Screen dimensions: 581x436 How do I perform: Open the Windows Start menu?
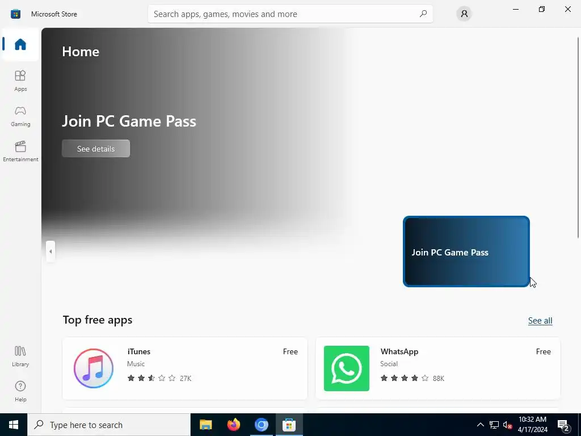(14, 425)
